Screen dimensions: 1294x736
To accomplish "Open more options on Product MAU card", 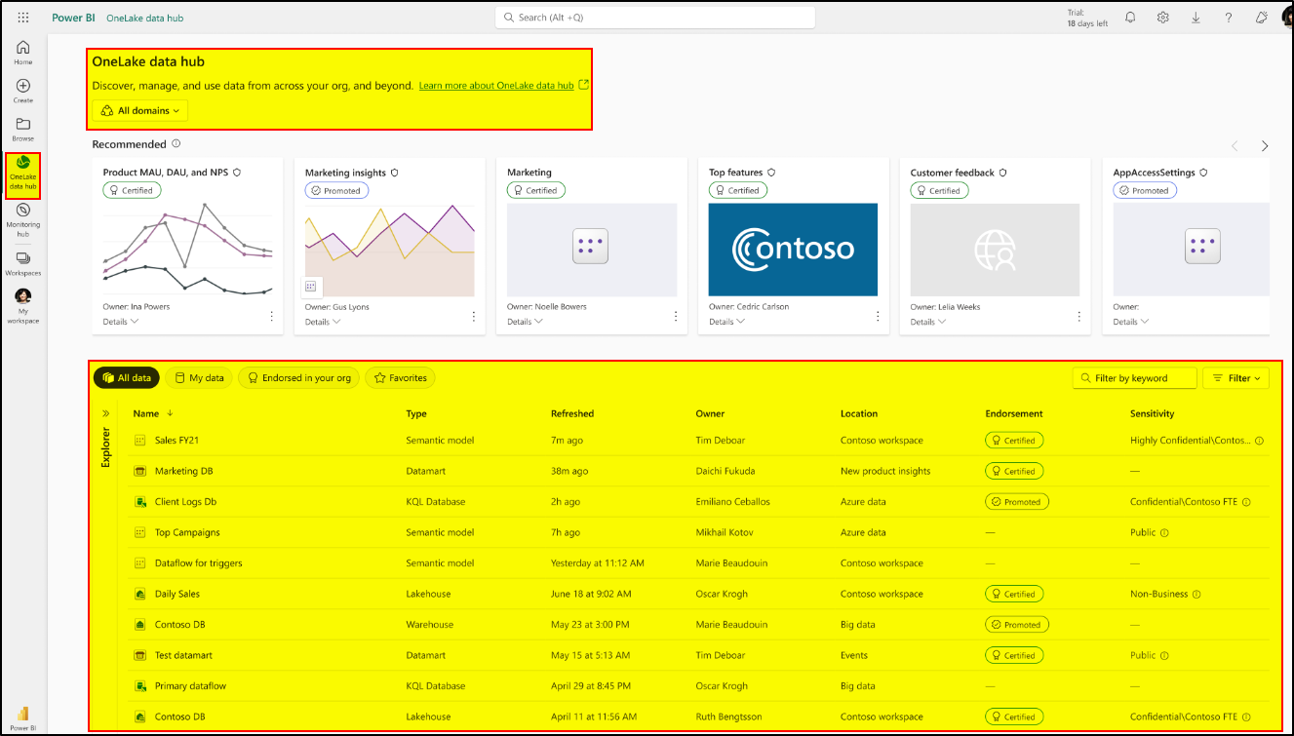I will (272, 317).
